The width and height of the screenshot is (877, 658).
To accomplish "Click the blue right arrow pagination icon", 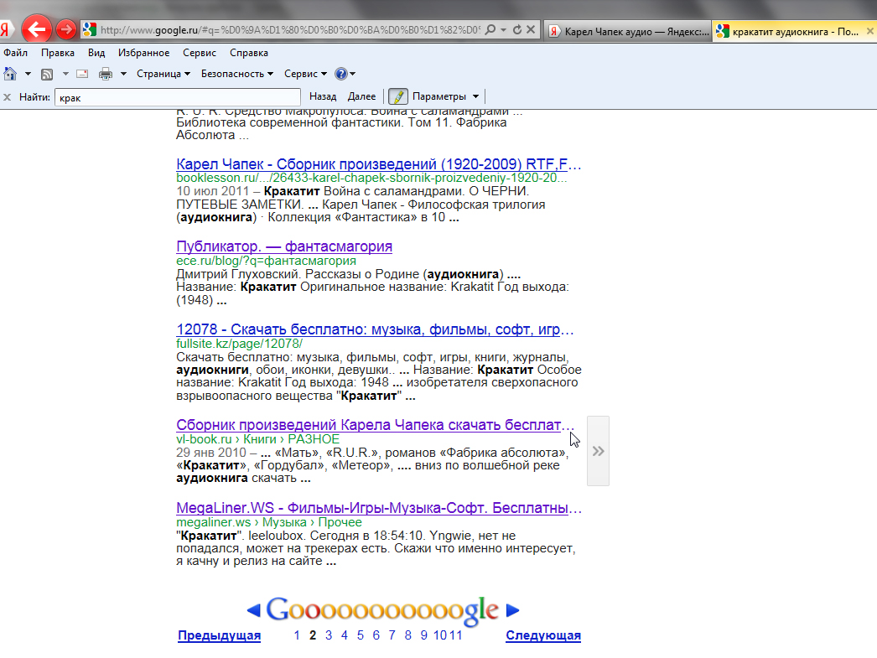I will 512,610.
